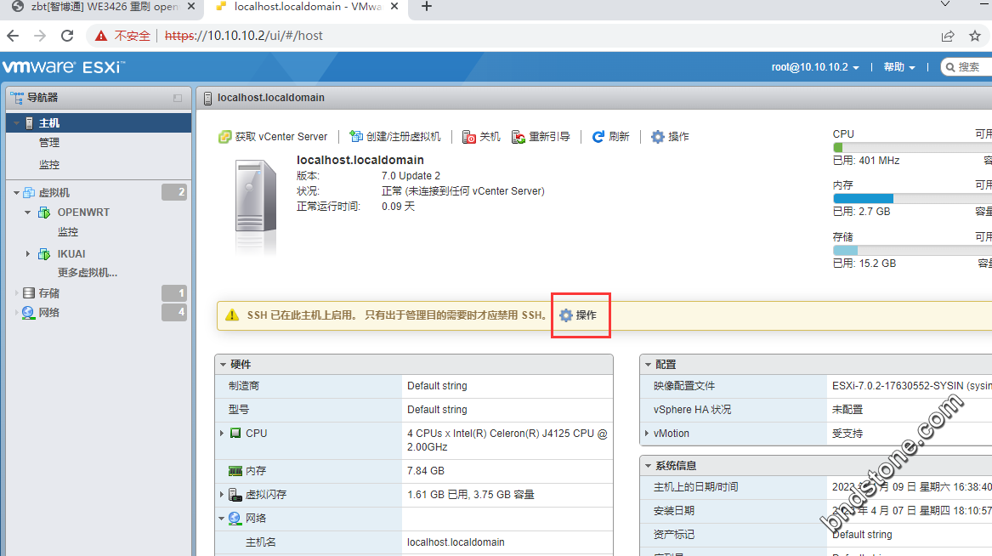
Task: Click the network globe icon in navigator
Action: point(28,313)
